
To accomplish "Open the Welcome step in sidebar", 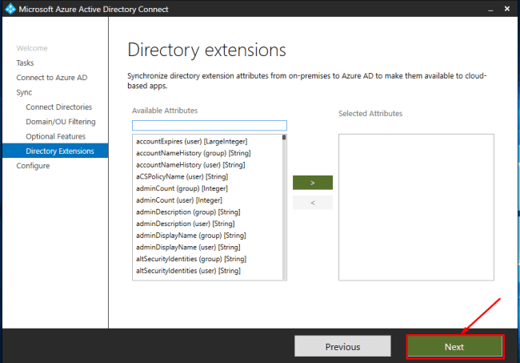I will tap(32, 48).
